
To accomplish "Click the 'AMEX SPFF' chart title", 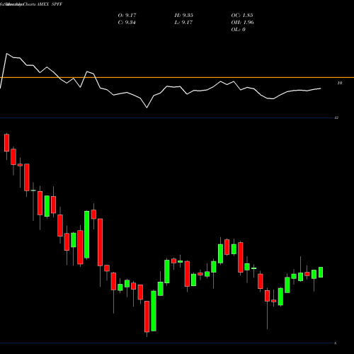I will pos(50,4).
